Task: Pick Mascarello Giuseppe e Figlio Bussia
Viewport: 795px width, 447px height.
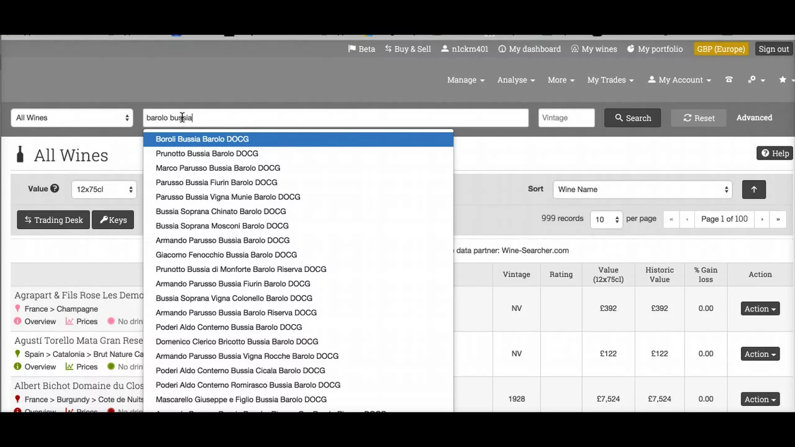Action: pos(298,399)
